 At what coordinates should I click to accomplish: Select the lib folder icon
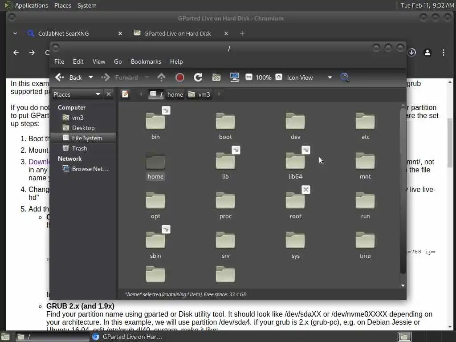[225, 161]
